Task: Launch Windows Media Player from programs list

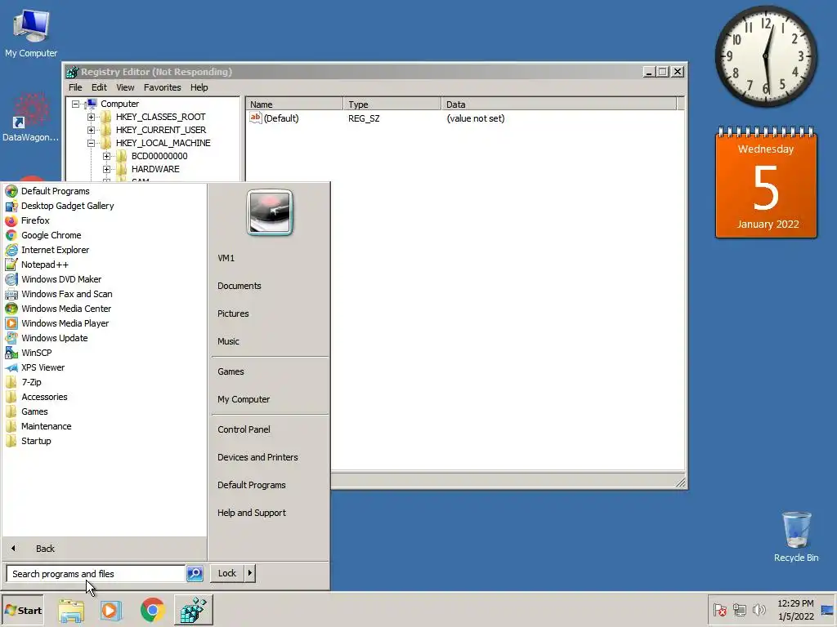Action: (11, 323)
